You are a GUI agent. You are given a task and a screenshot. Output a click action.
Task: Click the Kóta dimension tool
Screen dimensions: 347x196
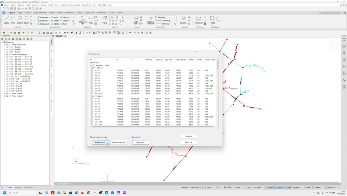coord(91,20)
